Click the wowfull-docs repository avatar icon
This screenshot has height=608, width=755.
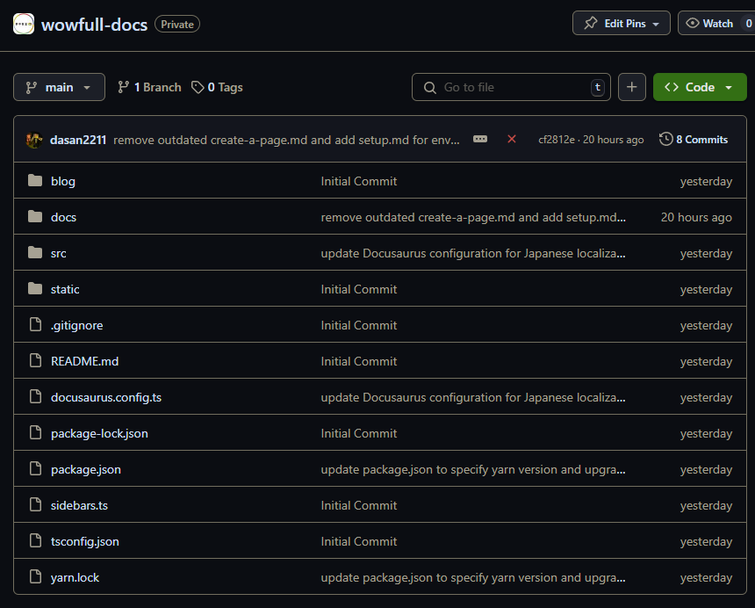click(x=24, y=24)
